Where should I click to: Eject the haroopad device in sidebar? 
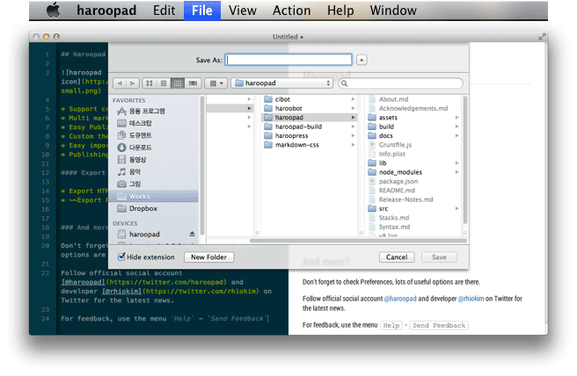coord(193,235)
